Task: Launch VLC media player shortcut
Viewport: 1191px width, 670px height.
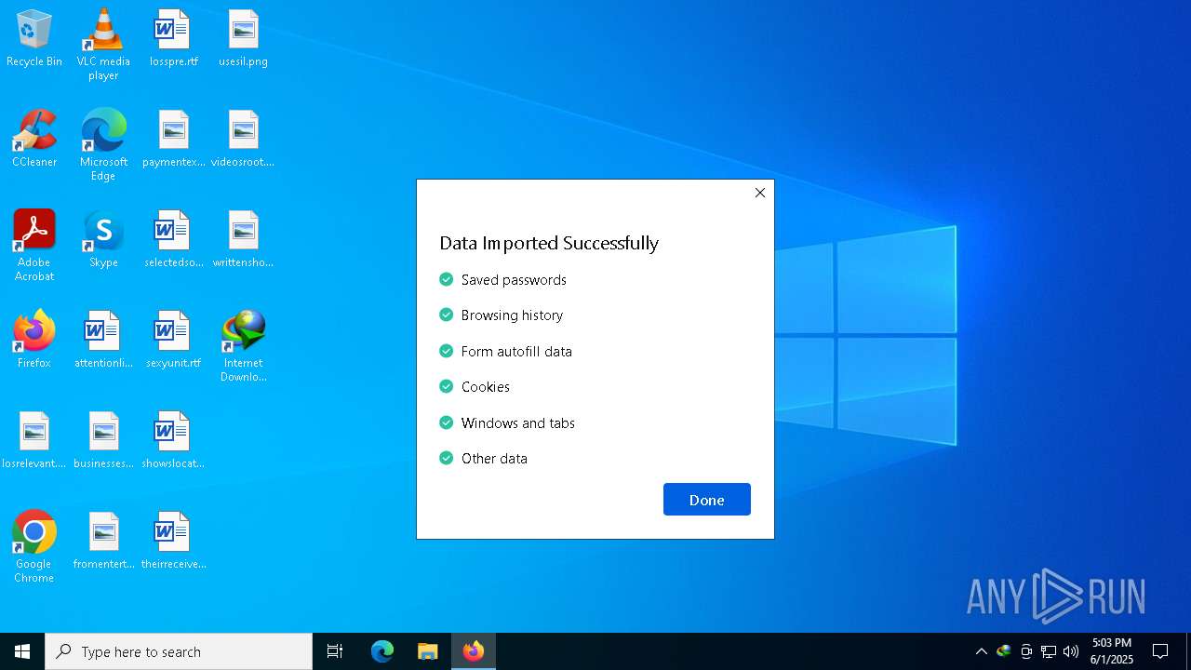Action: click(x=103, y=45)
